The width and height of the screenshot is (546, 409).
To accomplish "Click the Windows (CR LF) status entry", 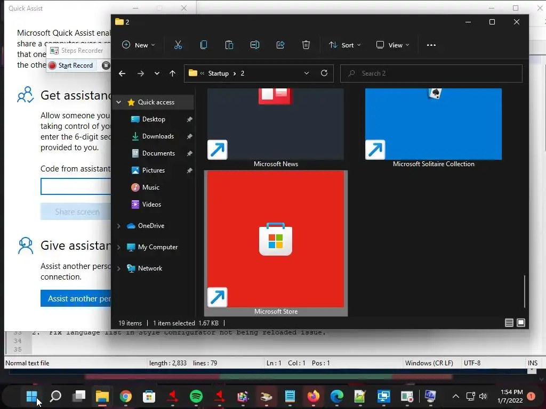I will pos(429,363).
